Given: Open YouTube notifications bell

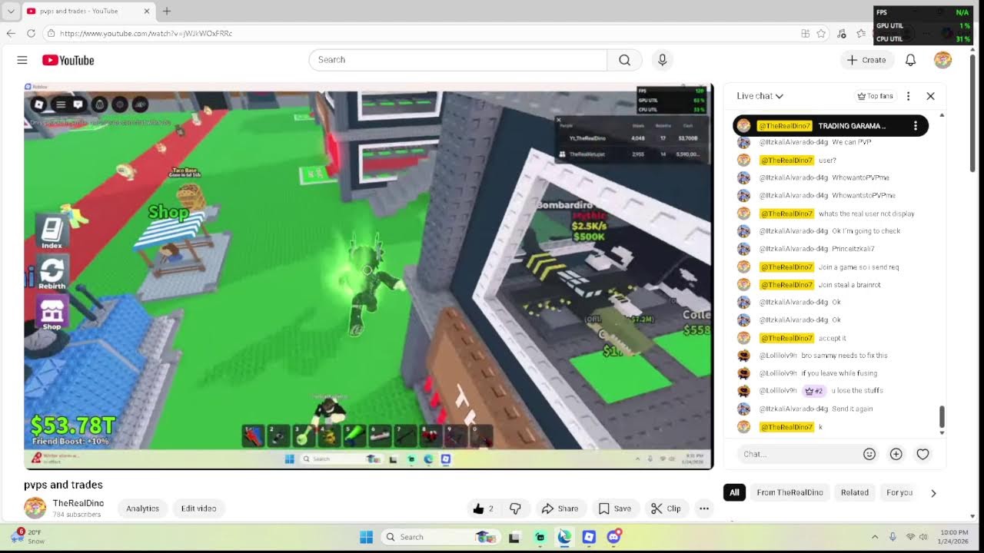Looking at the screenshot, I should (910, 60).
